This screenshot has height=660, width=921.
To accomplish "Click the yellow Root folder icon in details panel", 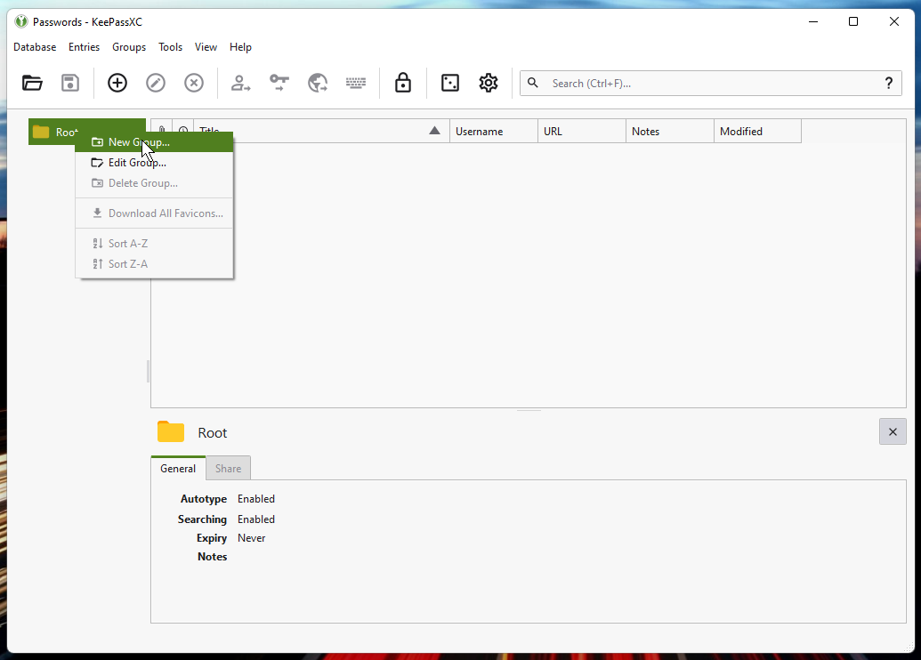I will pos(171,431).
